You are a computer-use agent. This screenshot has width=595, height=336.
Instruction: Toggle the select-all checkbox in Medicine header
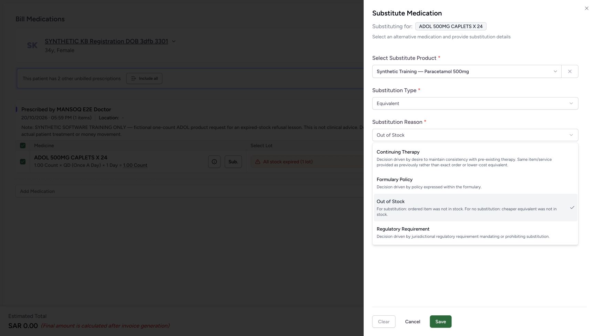(23, 145)
